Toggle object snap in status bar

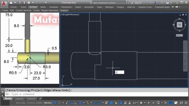[x=99, y=103]
